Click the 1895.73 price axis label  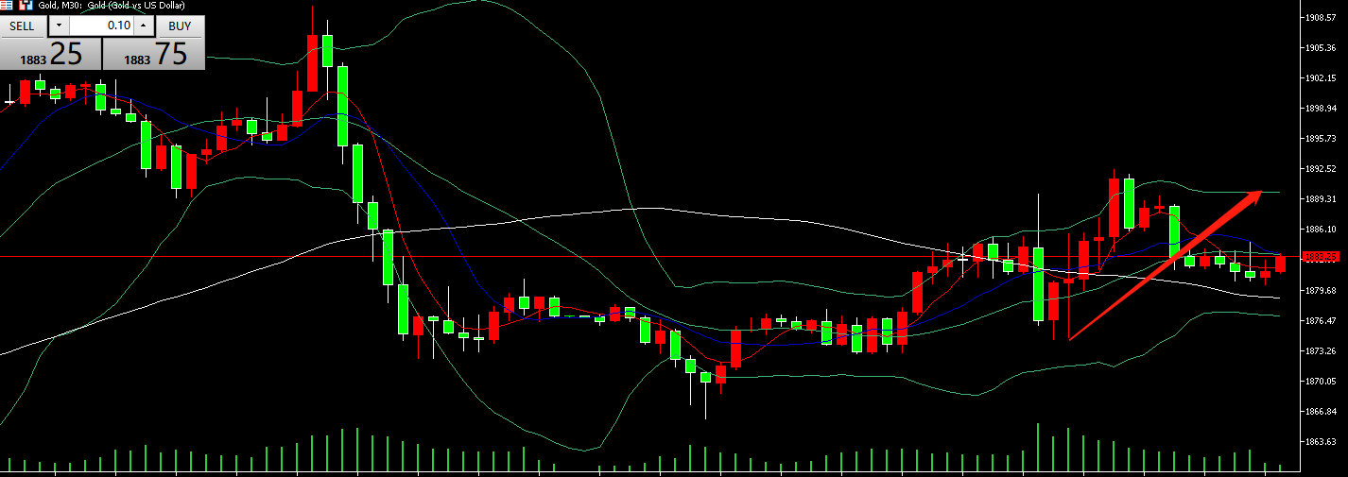[x=1319, y=138]
